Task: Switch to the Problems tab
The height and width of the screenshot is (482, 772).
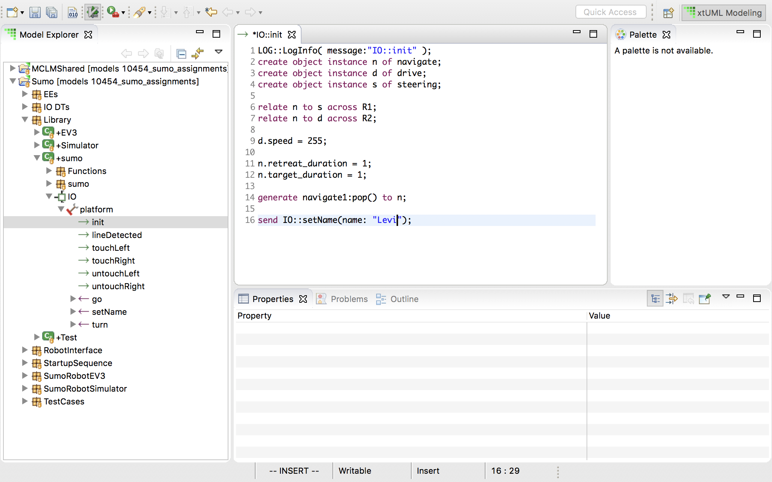Action: pos(342,299)
